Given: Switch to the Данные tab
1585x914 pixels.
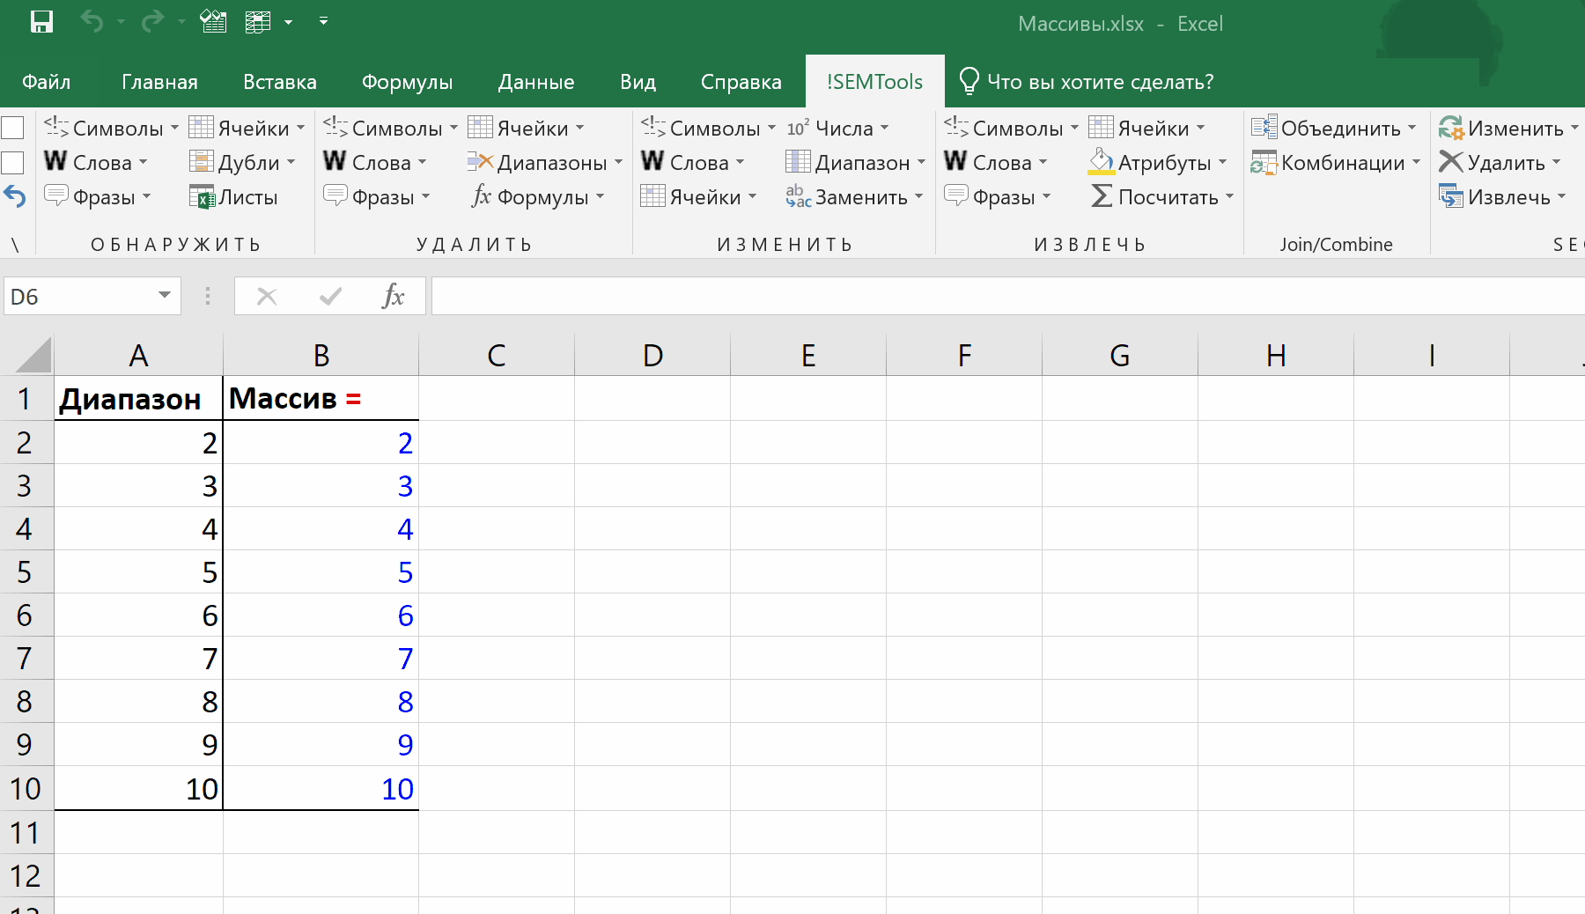Looking at the screenshot, I should 536,82.
